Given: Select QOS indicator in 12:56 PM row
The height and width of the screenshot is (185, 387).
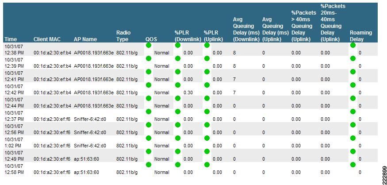Looking at the screenshot, I should point(148,125).
